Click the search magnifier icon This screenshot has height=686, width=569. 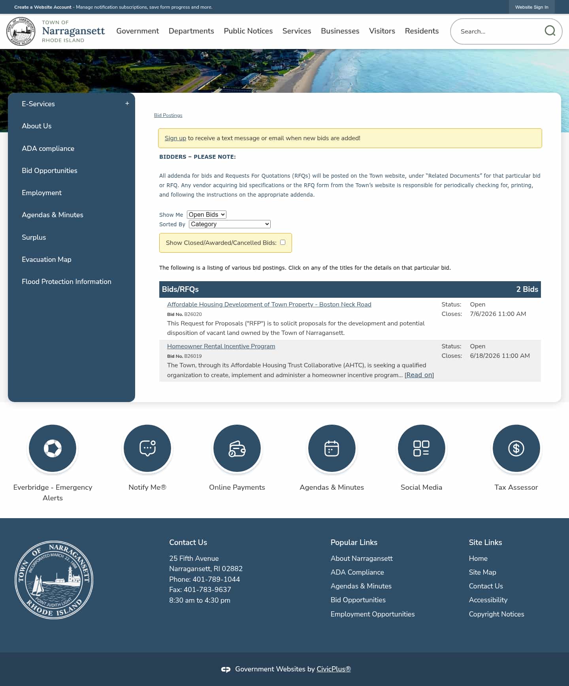(550, 31)
